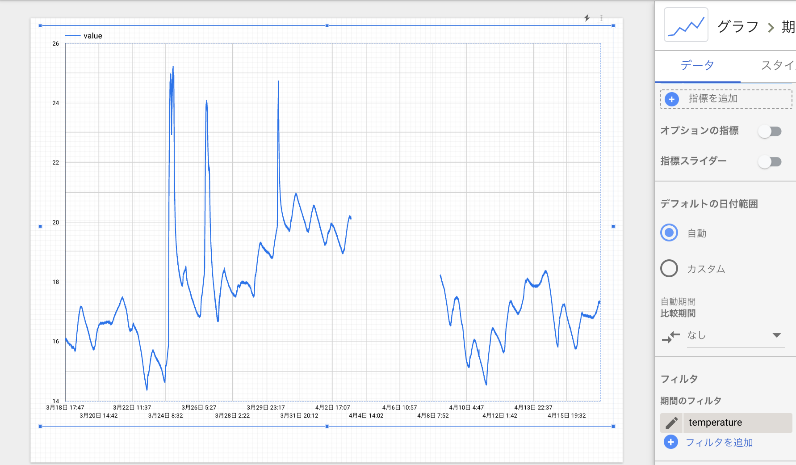Select the 自動 radio button
The image size is (796, 465).
click(x=669, y=233)
